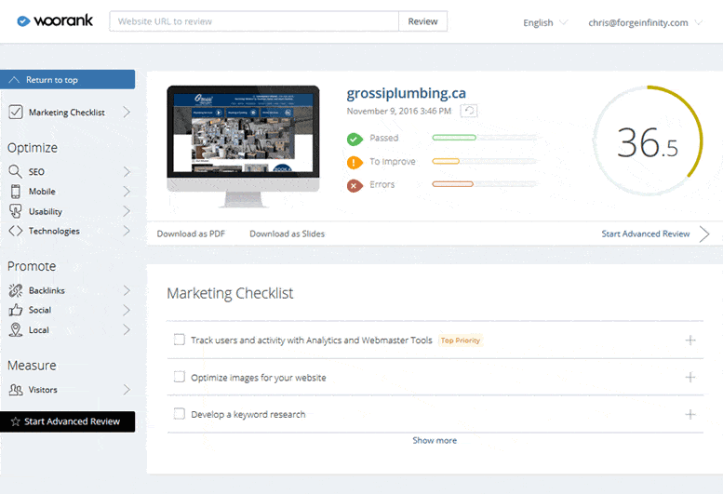The height and width of the screenshot is (494, 723).
Task: Click the WooRank logo icon
Action: coord(23,21)
